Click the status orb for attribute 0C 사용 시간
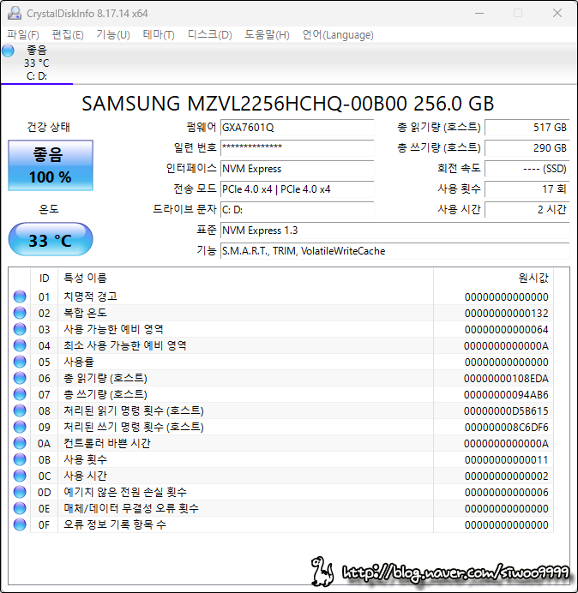 (x=20, y=476)
